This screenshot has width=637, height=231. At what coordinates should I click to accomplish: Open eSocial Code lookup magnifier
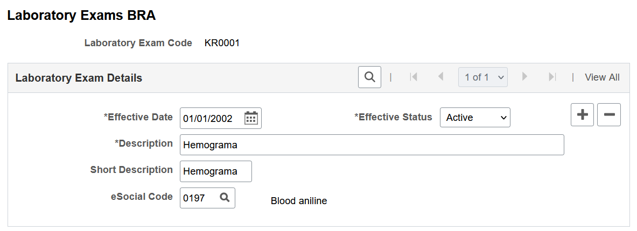point(225,197)
